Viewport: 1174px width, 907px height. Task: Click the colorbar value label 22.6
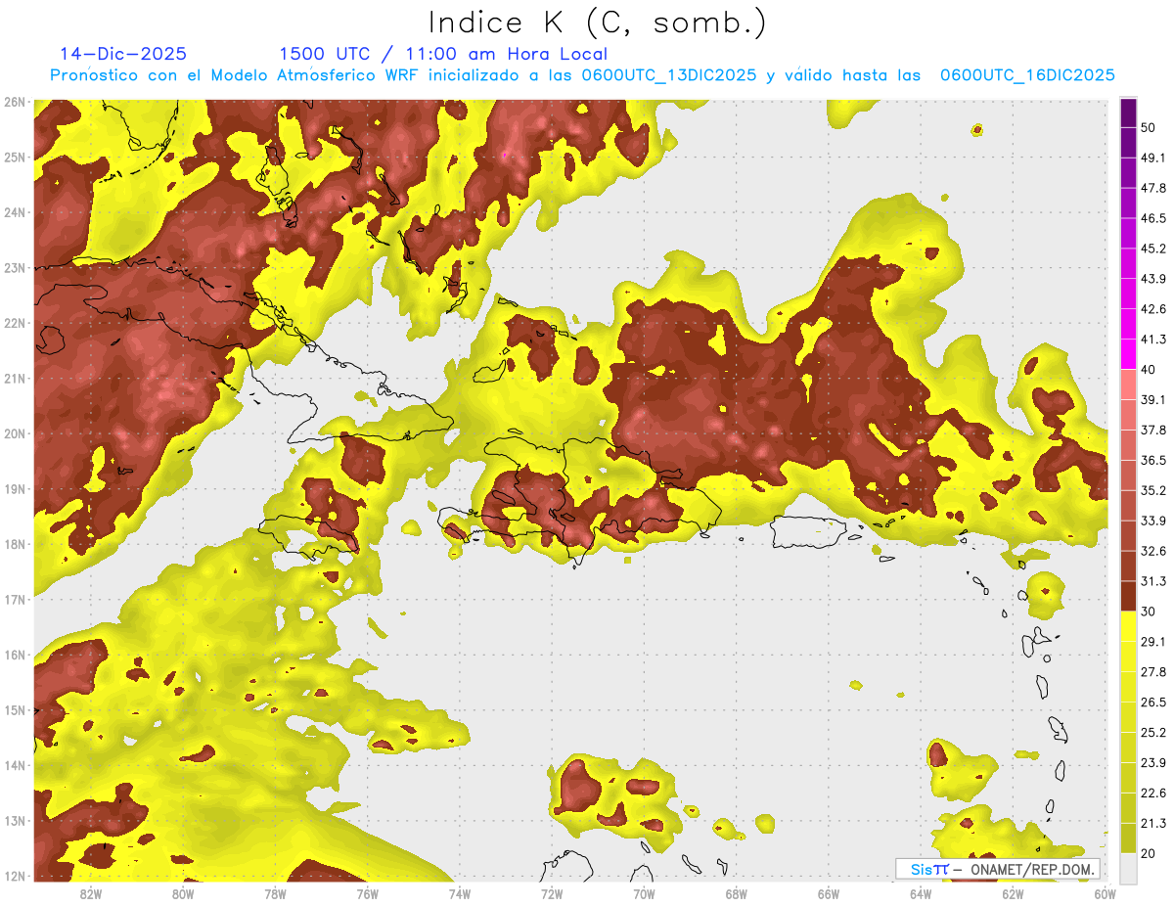click(1153, 794)
